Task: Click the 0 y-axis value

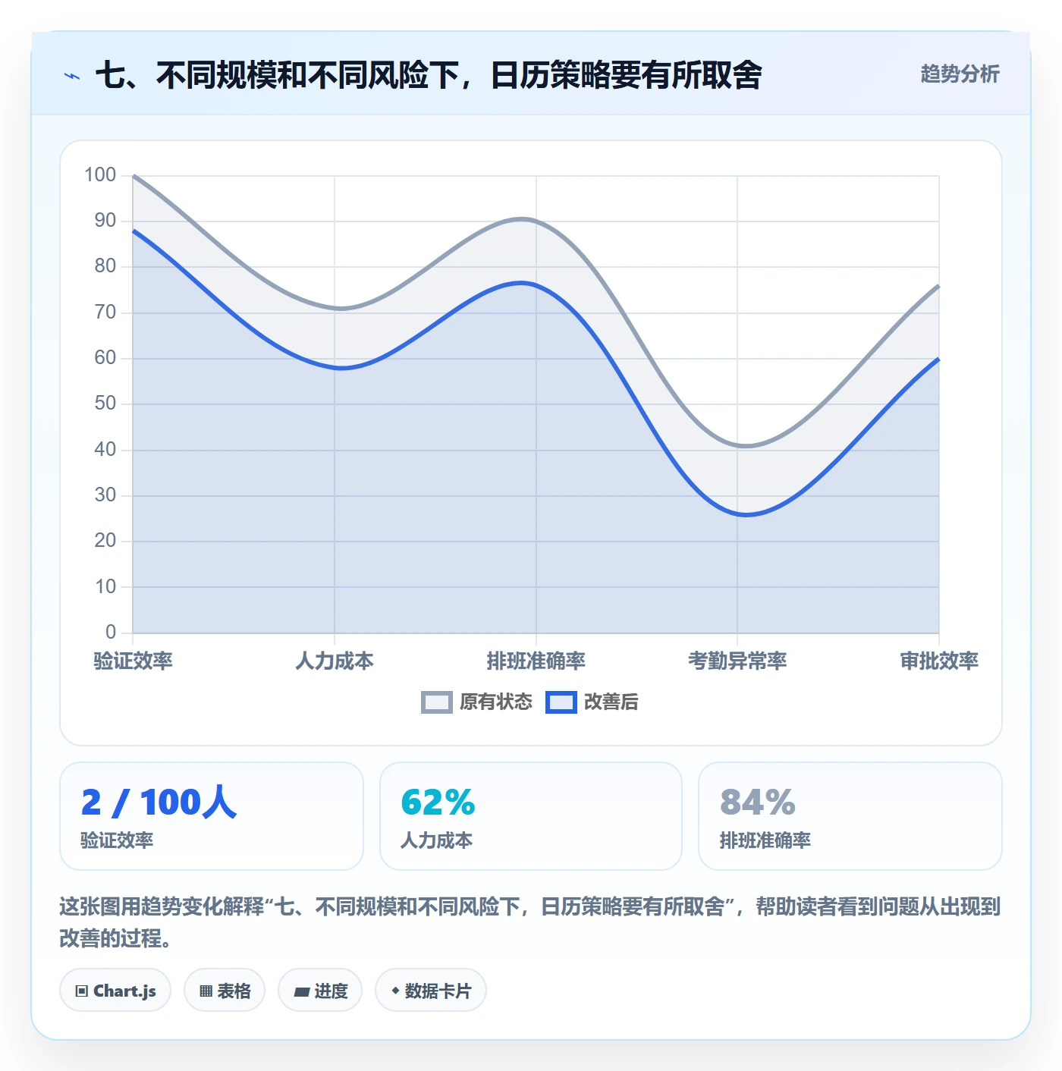Action: (111, 632)
